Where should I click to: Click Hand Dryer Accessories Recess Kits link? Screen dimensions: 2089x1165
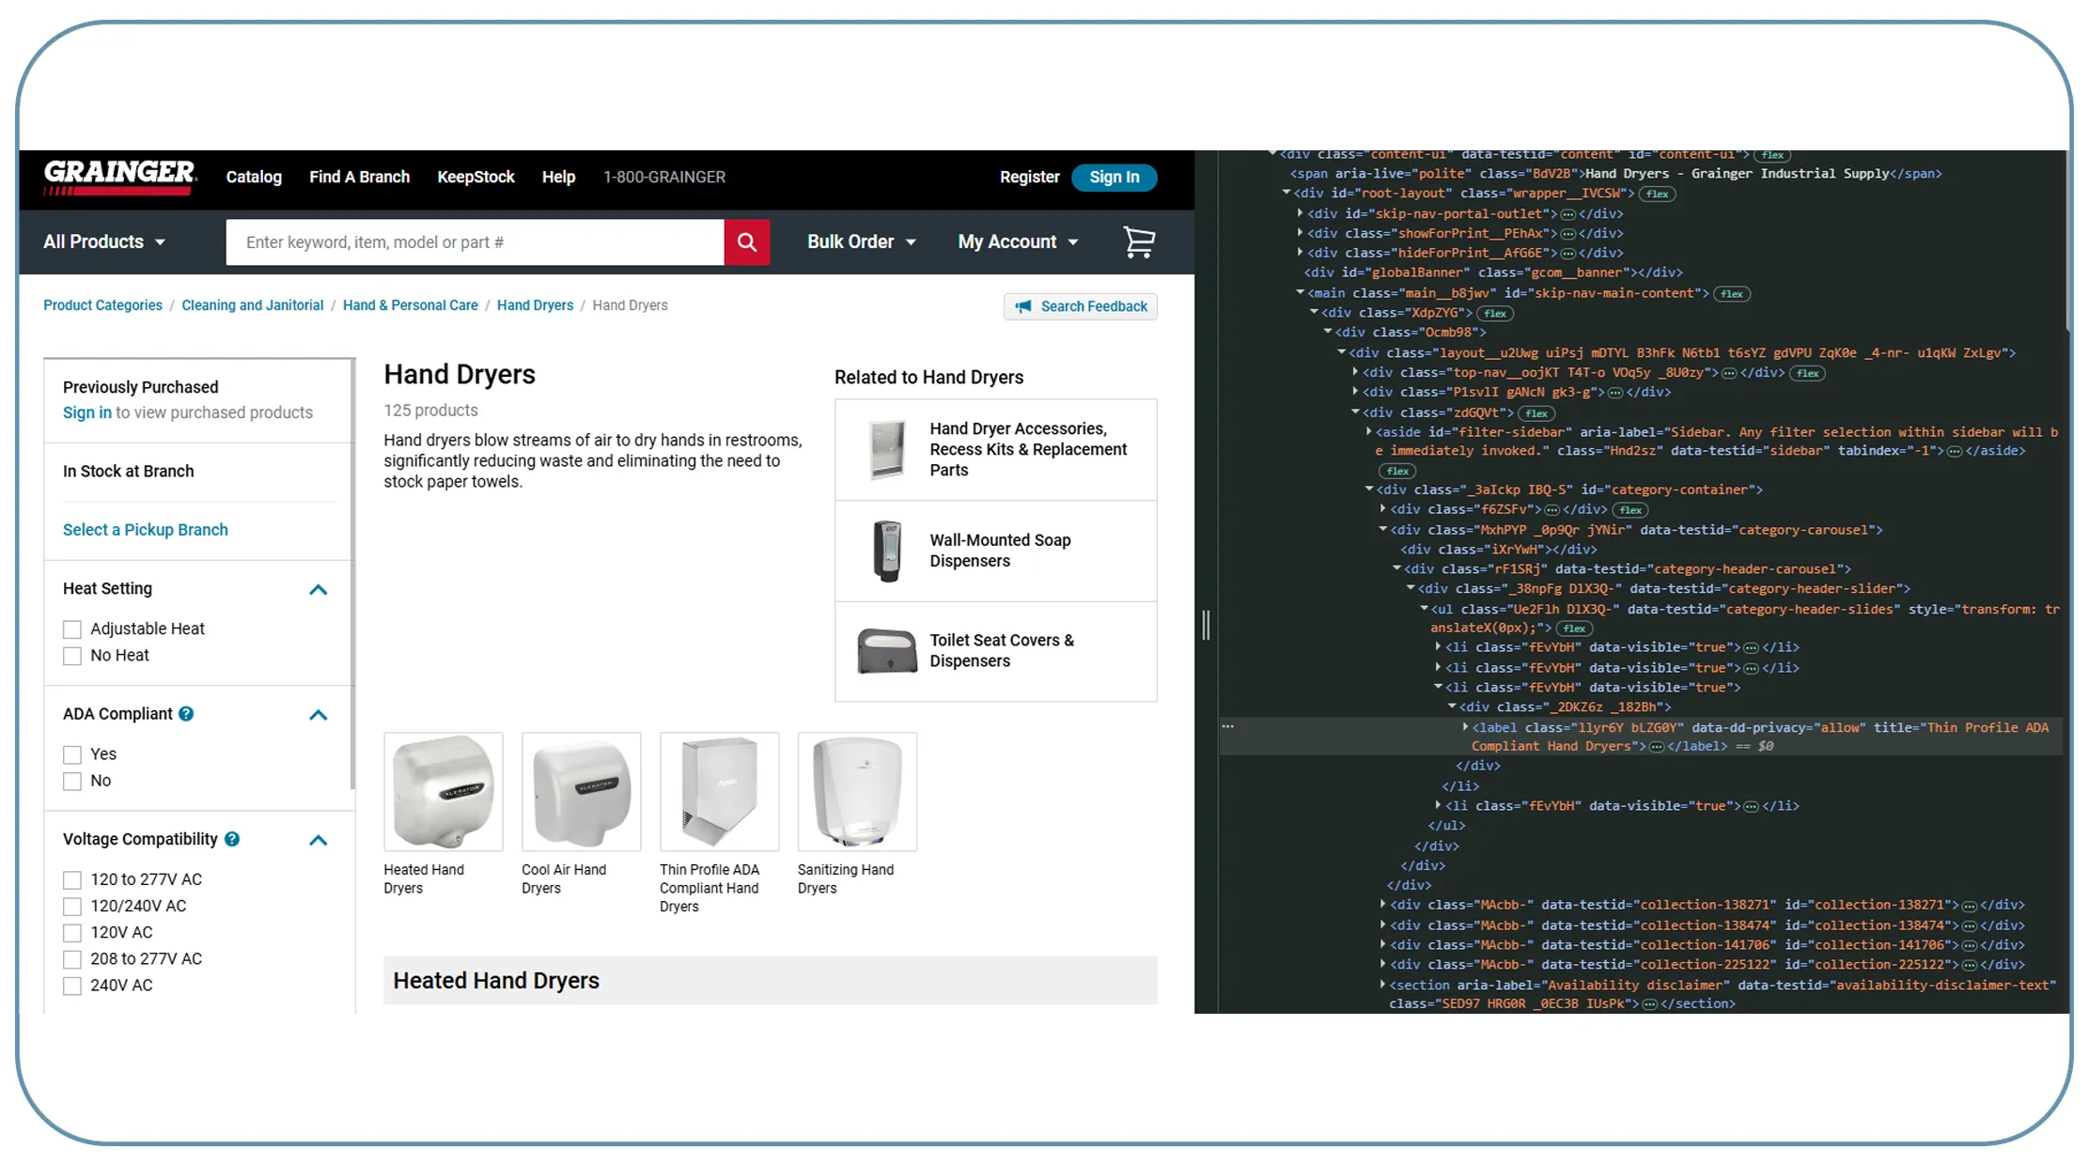click(x=1029, y=449)
